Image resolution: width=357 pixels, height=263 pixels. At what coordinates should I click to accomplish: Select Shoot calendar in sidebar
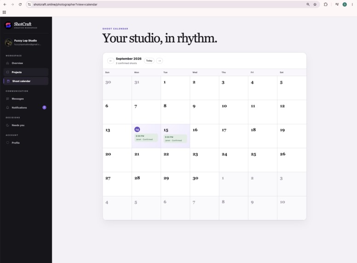click(26, 81)
